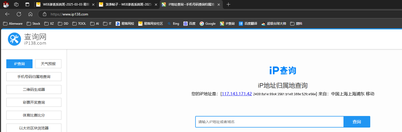
Task: Click the iP138 wrench logo icon
Action: click(x=14, y=39)
